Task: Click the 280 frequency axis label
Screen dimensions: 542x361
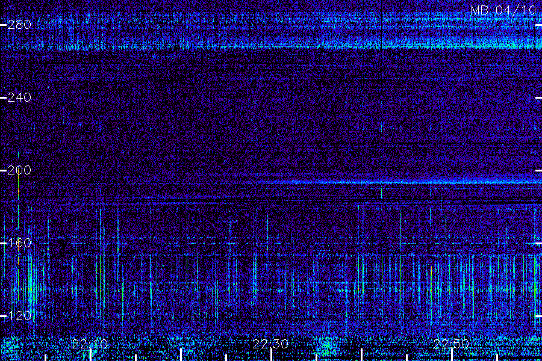Action: coord(19,25)
